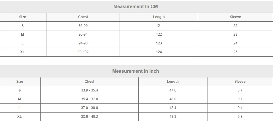273x121 pixels.
Task: Click size S row in CM table
Action: (23, 26)
